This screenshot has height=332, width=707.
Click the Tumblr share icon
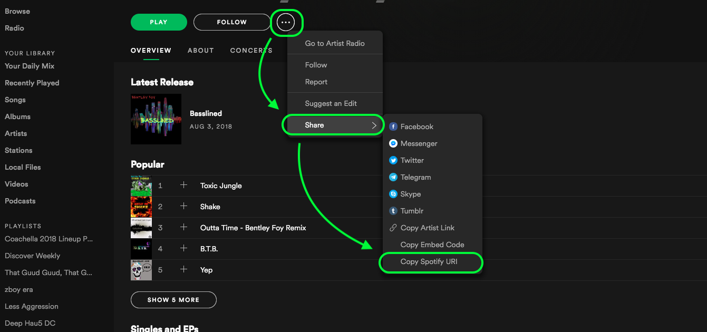(393, 211)
